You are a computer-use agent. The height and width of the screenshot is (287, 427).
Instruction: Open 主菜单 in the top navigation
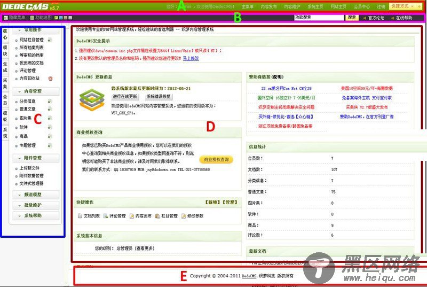coord(248,6)
